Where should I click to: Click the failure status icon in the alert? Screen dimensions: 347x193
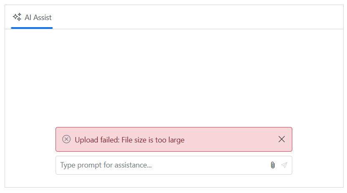(x=66, y=139)
